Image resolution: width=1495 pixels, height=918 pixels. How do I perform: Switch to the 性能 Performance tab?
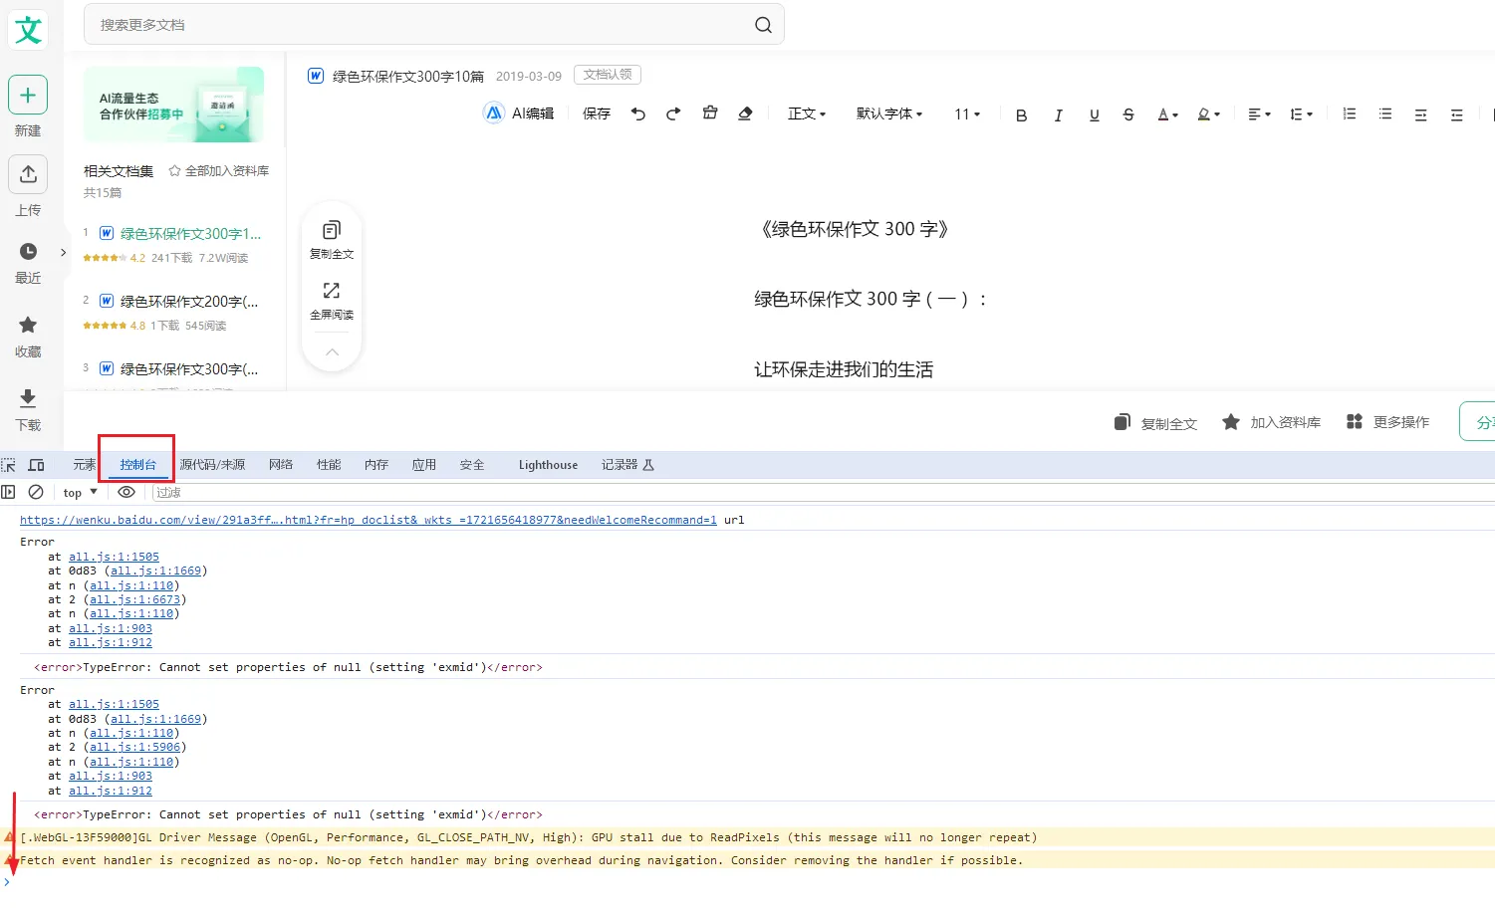tap(329, 465)
